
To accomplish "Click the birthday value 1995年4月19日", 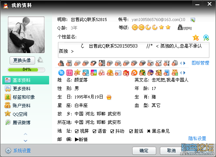I will tap(89, 97).
